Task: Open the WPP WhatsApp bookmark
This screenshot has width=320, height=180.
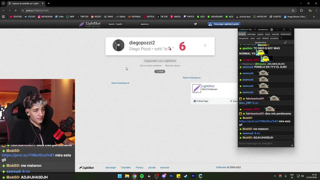Action: (x=70, y=17)
